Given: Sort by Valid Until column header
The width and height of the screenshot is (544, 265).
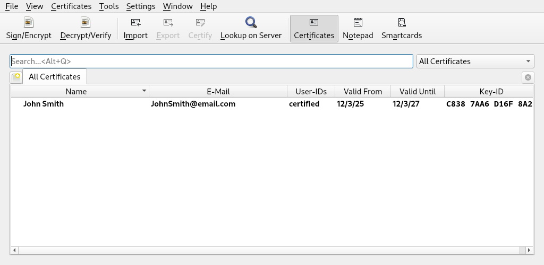Looking at the screenshot, I should click(418, 92).
